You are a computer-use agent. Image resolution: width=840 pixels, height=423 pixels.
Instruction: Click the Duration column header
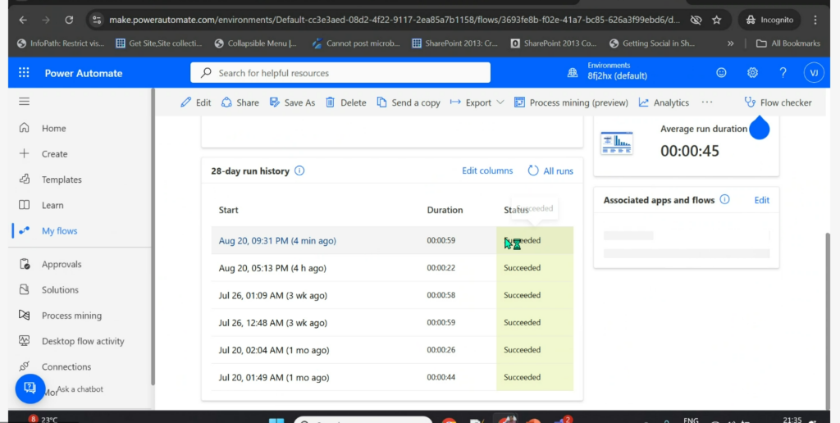445,210
